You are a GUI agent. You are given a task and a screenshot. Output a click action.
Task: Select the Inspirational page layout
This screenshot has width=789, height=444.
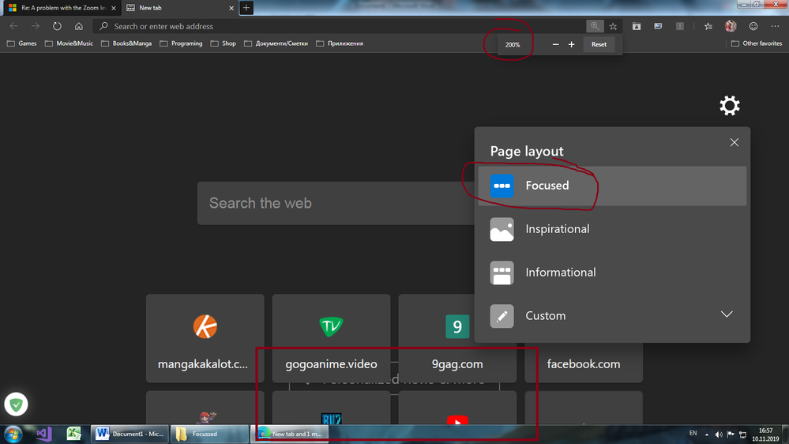pyautogui.click(x=612, y=229)
